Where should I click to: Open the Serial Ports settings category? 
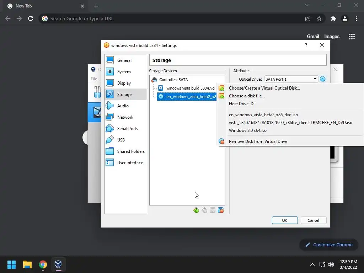pyautogui.click(x=125, y=129)
